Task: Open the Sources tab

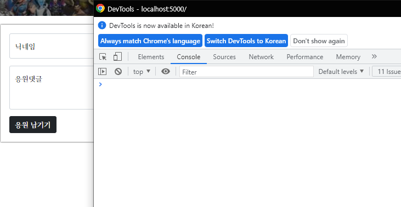Action: click(x=224, y=56)
